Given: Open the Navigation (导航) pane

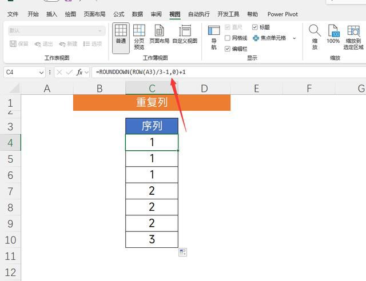Looking at the screenshot, I should coord(214,37).
